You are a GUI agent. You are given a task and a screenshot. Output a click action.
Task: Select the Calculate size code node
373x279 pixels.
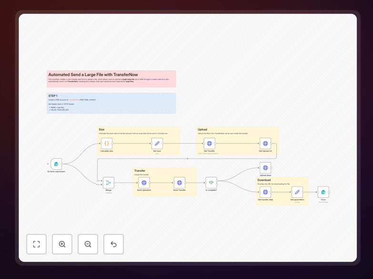[x=107, y=144]
